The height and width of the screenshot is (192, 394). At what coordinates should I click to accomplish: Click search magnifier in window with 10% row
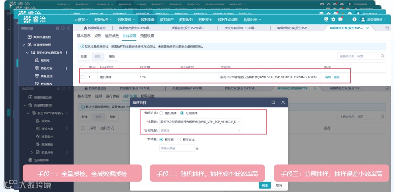(x=382, y=56)
